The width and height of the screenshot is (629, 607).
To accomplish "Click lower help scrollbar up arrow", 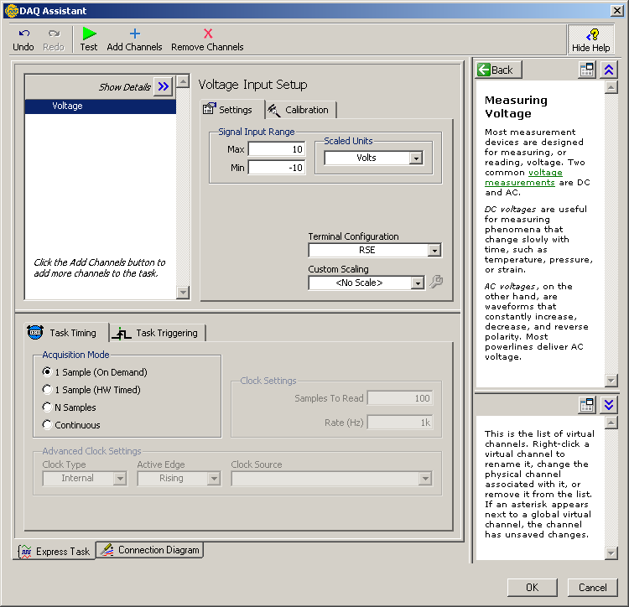I will [611, 423].
